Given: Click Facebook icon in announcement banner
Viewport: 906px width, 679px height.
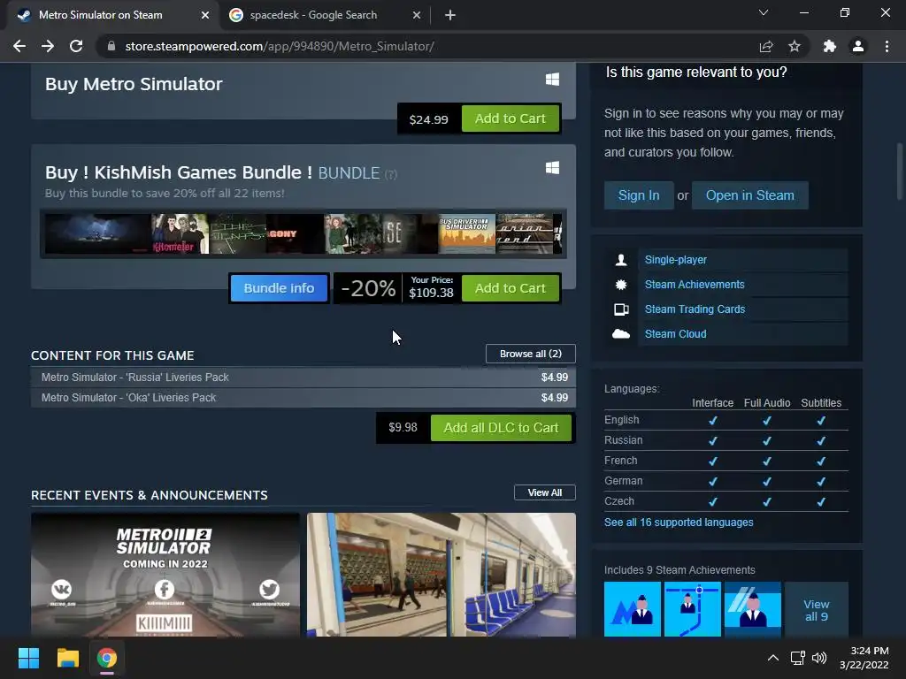Looking at the screenshot, I should coord(165,590).
